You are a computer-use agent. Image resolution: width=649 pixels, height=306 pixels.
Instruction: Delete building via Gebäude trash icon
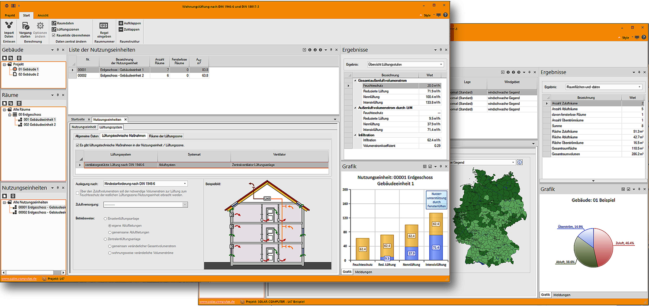pos(19,58)
